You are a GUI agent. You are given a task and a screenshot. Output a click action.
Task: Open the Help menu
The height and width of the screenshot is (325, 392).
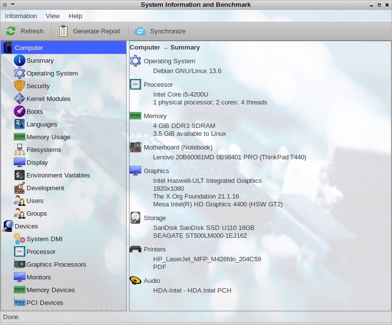click(x=75, y=16)
